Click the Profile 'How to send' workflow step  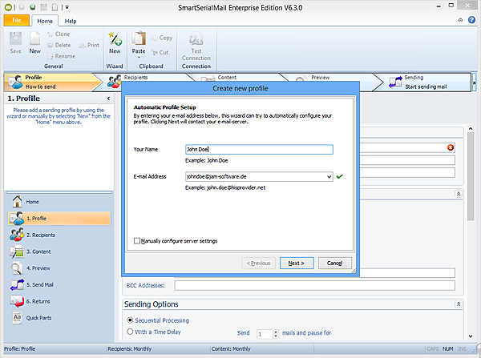52,82
